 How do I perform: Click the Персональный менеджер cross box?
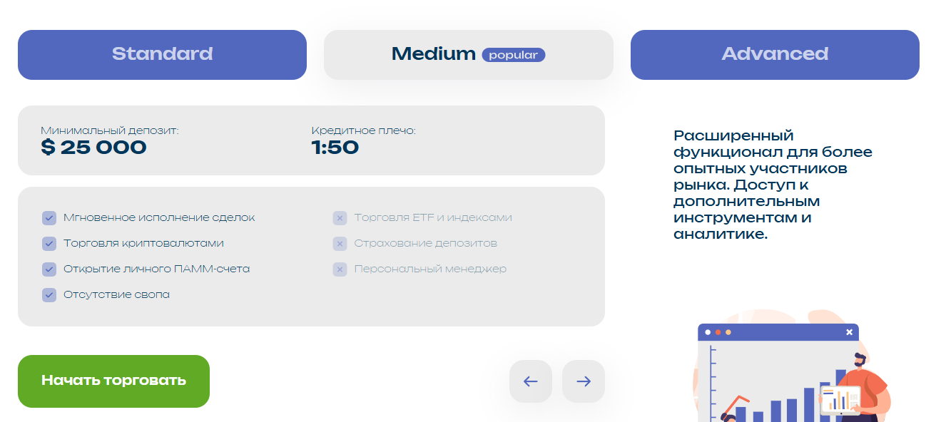click(x=340, y=269)
